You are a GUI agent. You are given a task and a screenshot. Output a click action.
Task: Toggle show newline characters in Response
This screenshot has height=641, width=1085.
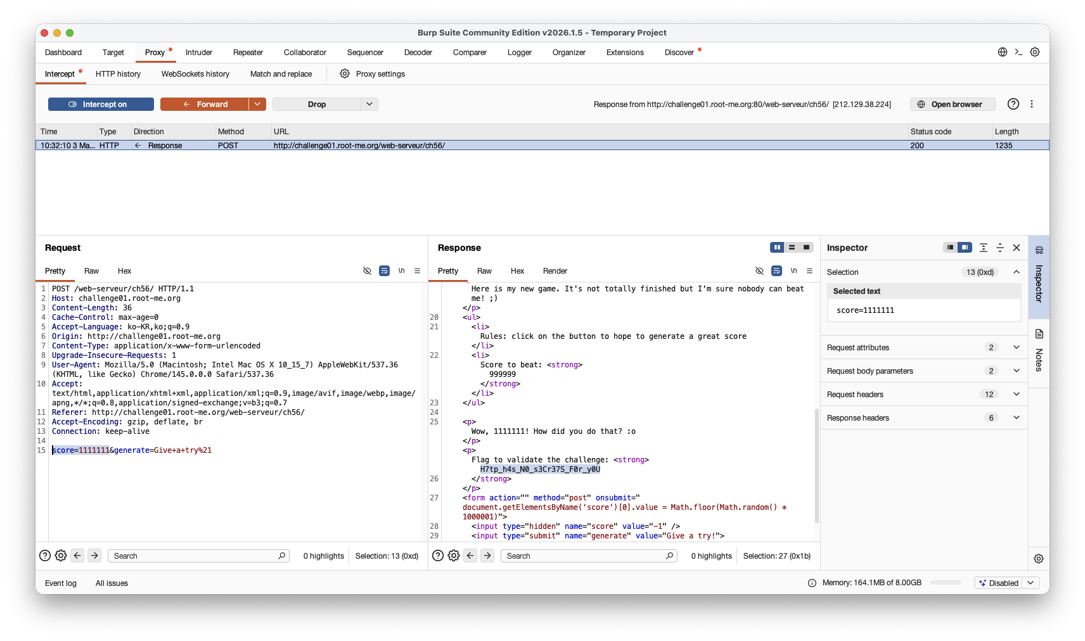point(793,270)
